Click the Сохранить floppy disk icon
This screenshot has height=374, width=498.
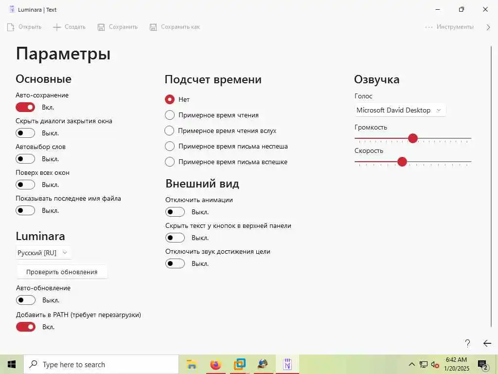(101, 27)
